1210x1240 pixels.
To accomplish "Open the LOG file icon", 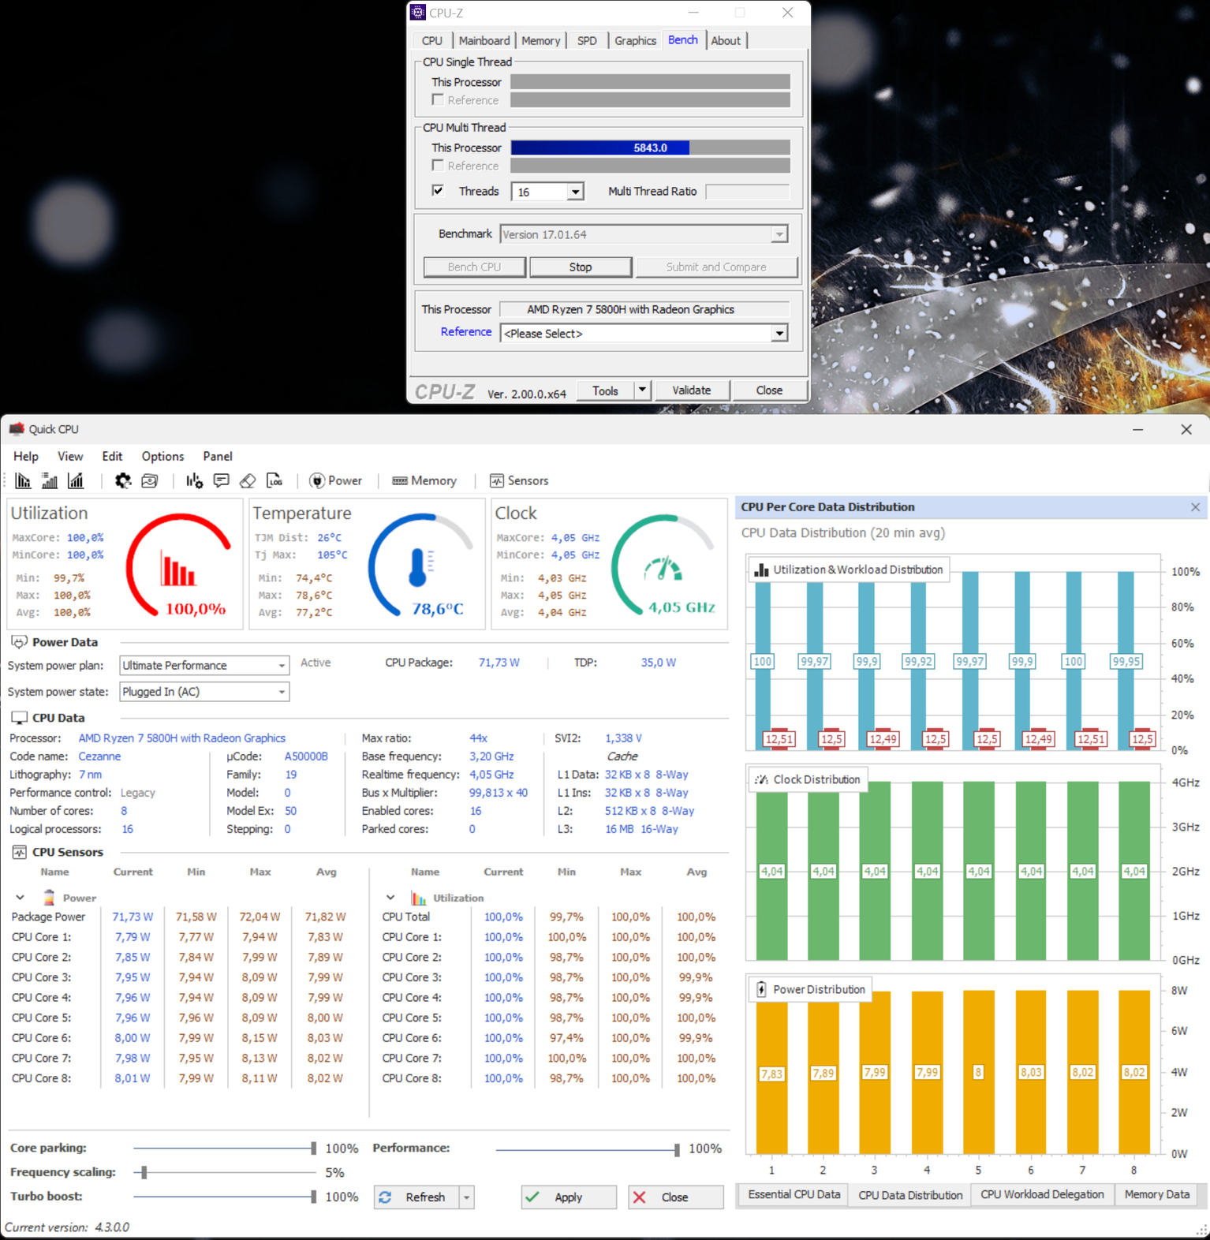I will [x=274, y=480].
